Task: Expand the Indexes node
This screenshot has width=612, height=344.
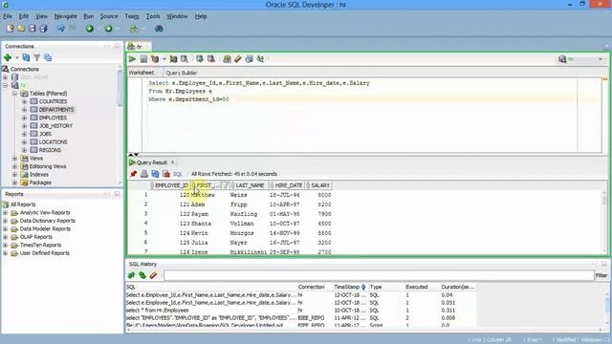Action: click(15, 174)
